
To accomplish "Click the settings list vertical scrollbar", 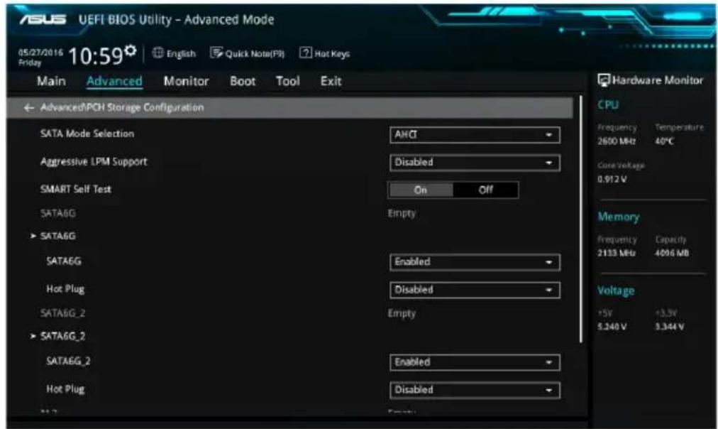I will point(580,219).
